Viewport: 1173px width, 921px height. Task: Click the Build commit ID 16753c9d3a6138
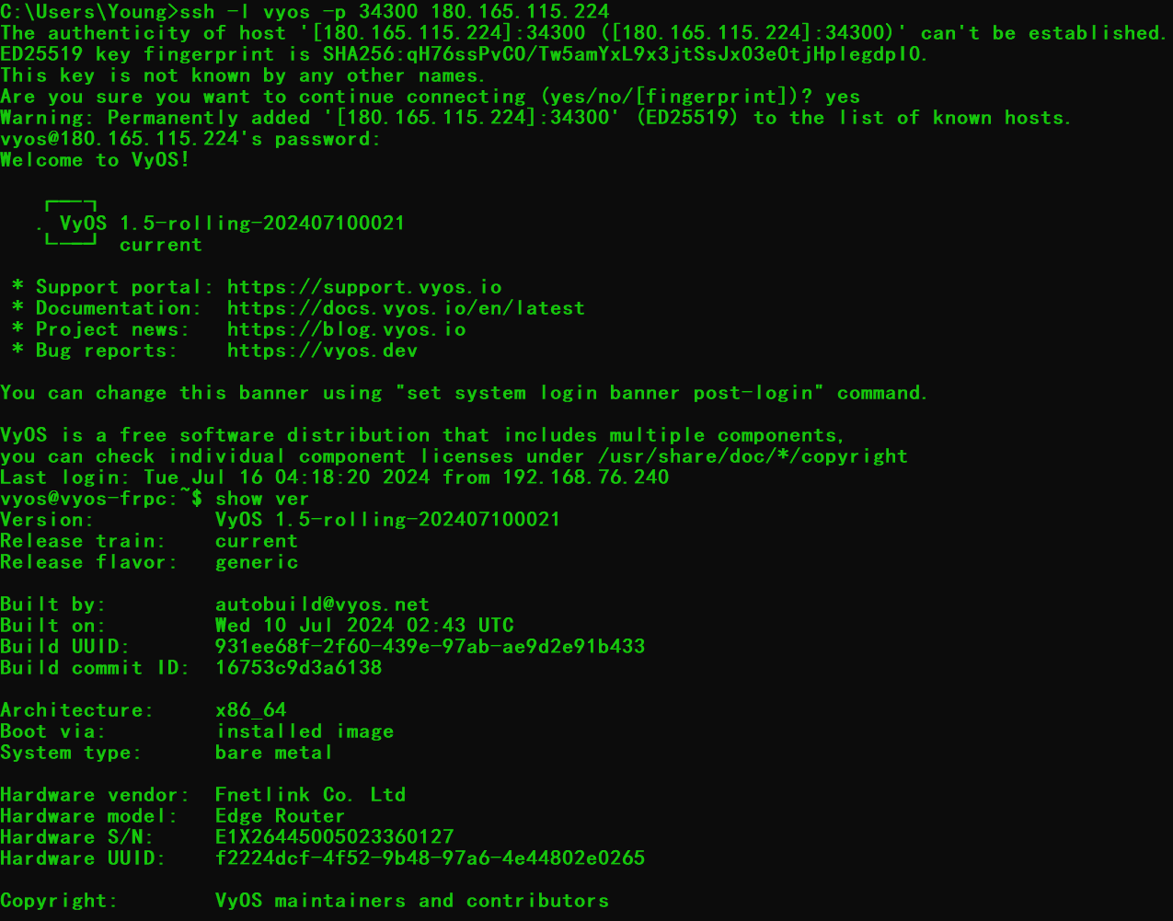click(x=298, y=668)
